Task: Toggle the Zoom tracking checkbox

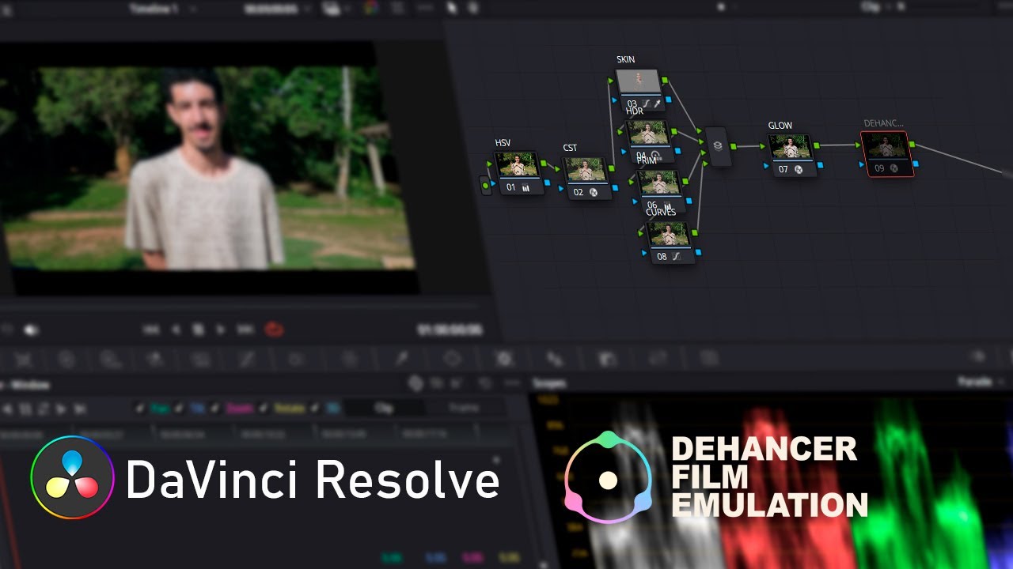Action: pos(216,409)
